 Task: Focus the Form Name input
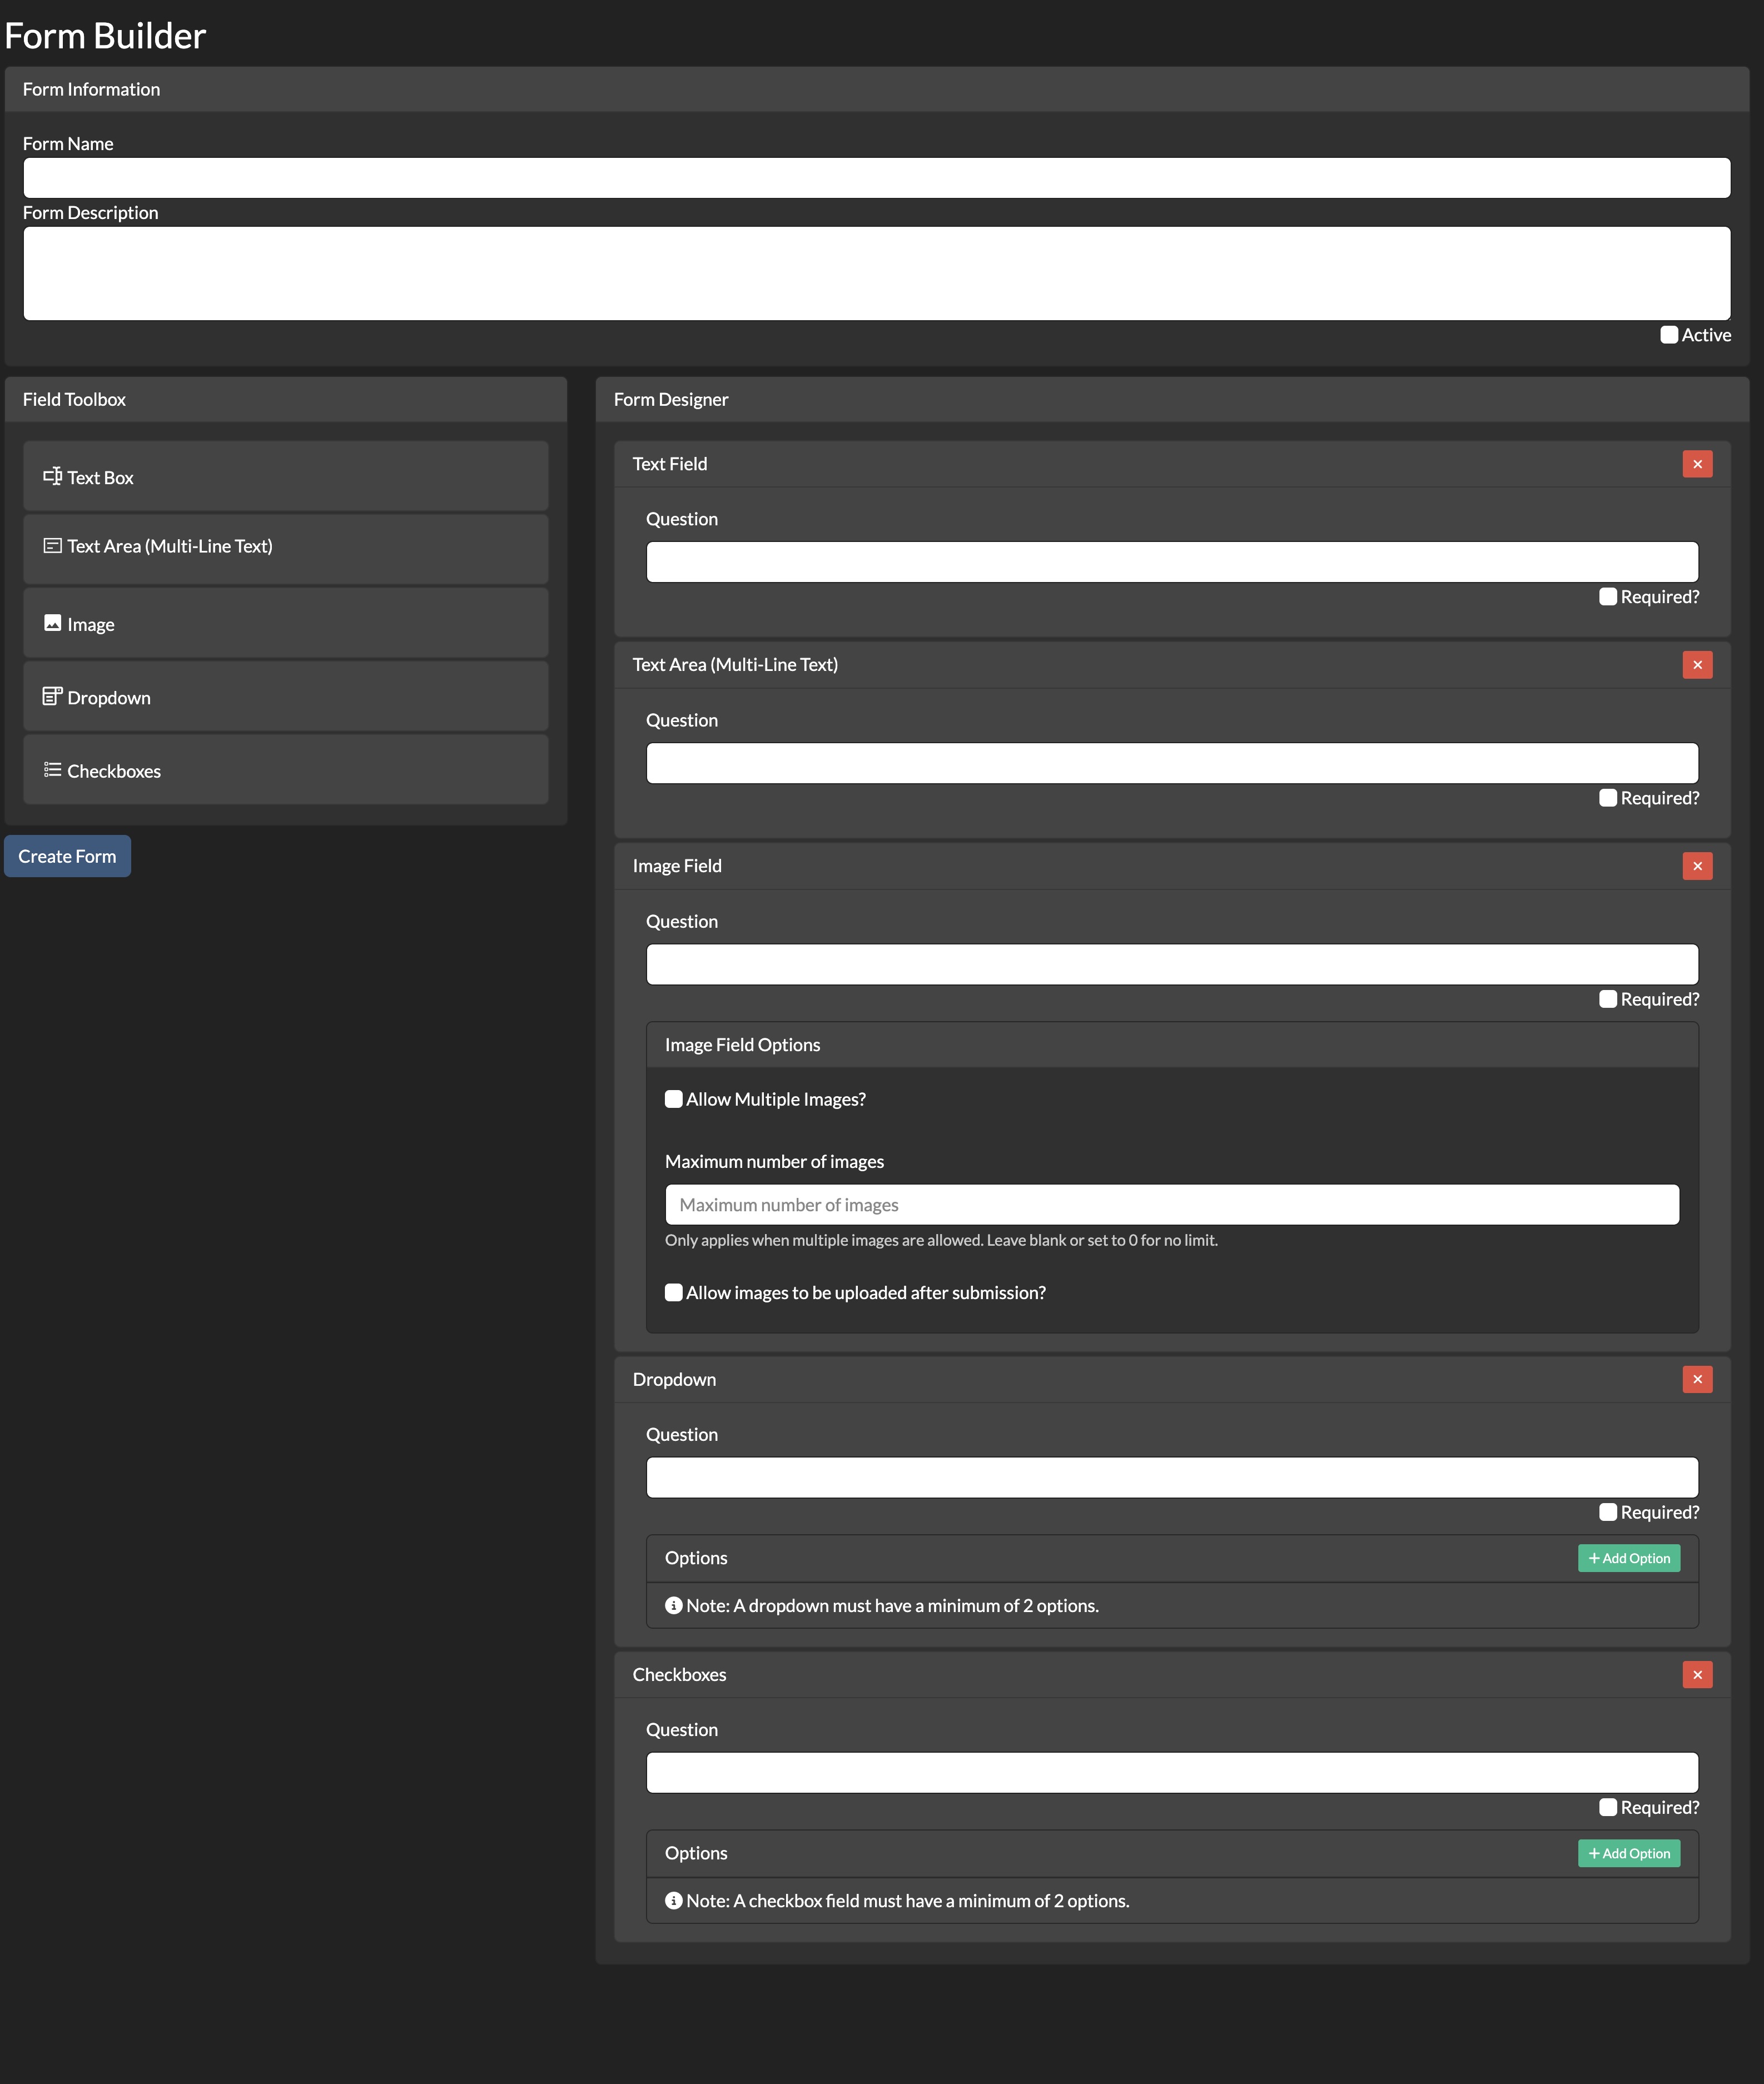[x=877, y=178]
